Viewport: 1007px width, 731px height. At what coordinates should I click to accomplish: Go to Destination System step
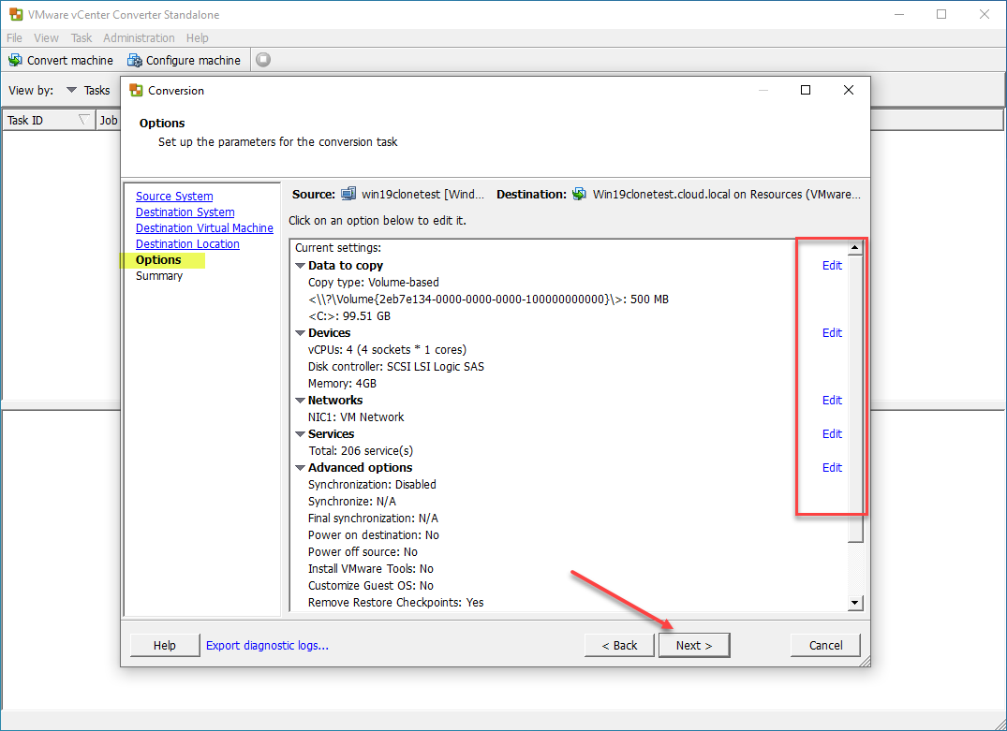tap(185, 212)
